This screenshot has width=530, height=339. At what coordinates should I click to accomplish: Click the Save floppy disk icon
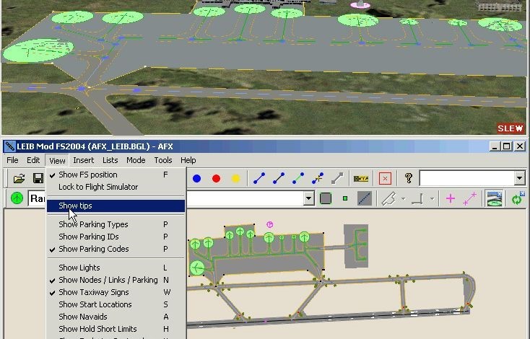(x=38, y=178)
